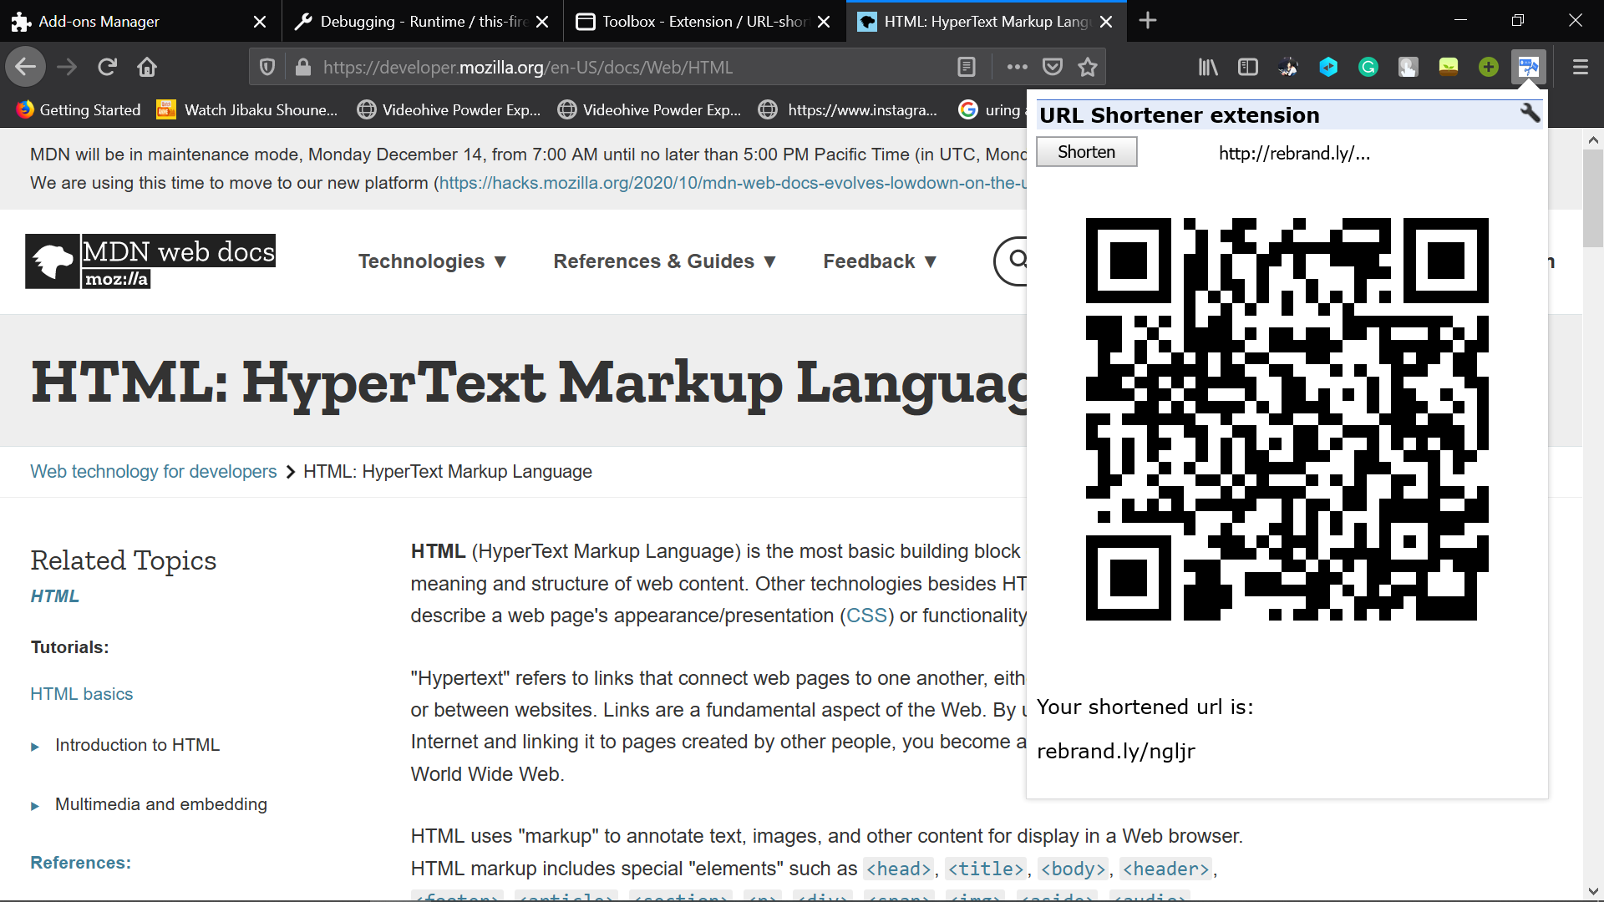The width and height of the screenshot is (1604, 902).
Task: Open Firefox hamburger application menu
Action: 1581,67
